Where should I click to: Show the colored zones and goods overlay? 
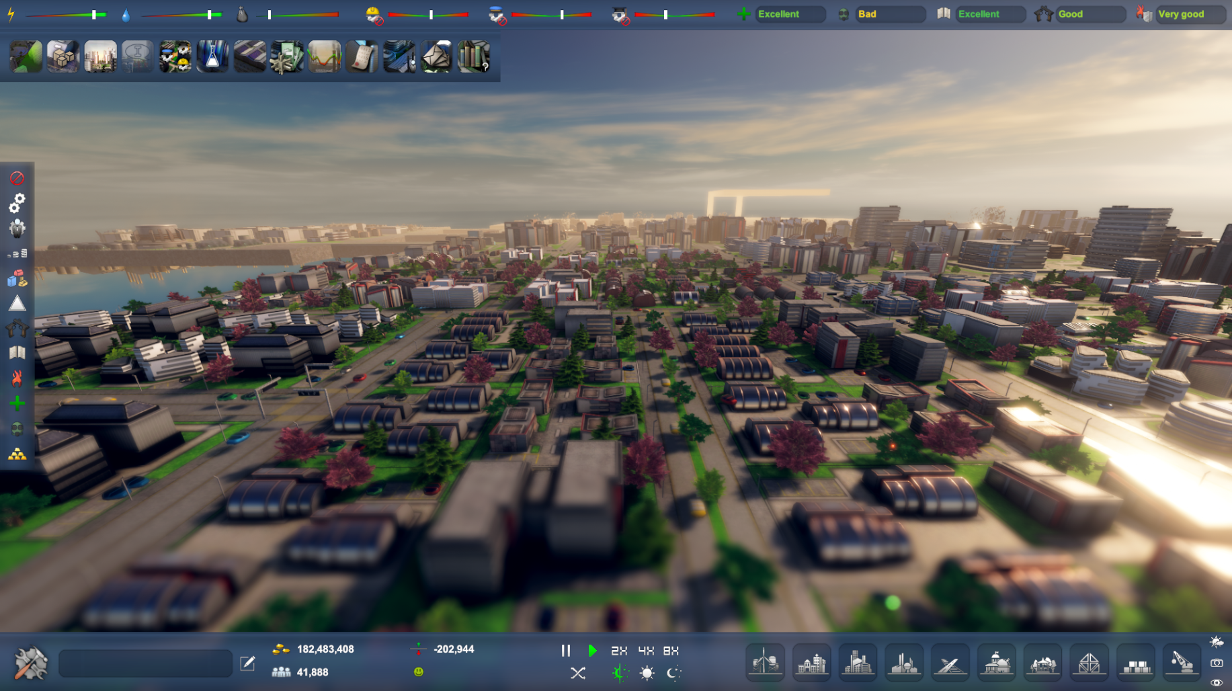point(17,278)
